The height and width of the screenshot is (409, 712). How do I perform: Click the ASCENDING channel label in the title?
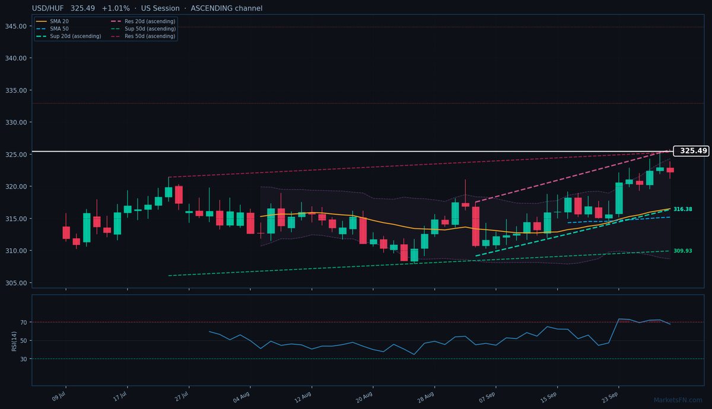click(x=227, y=8)
